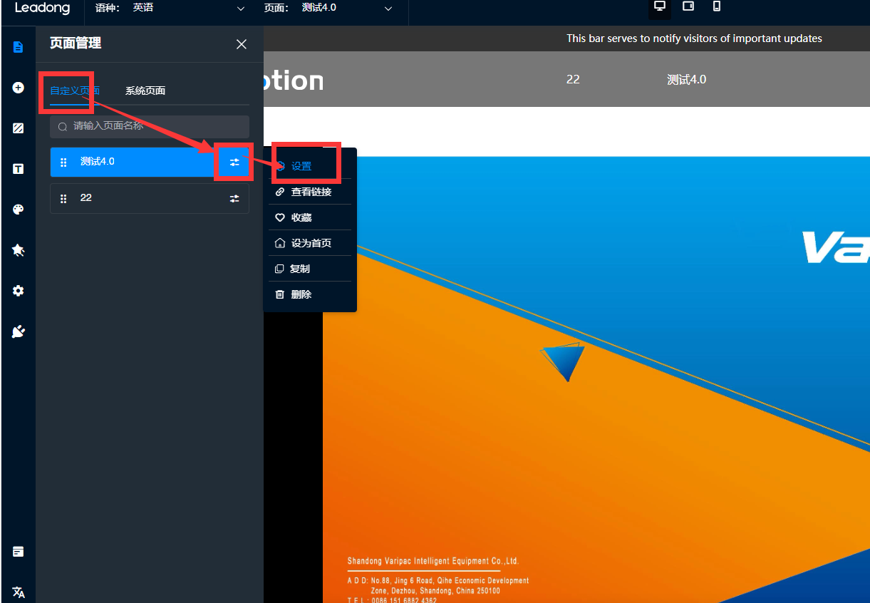Switch to tablet preview device icon
Image resolution: width=870 pixels, height=603 pixels.
(688, 7)
